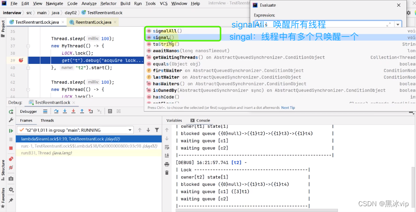
Task: Collapse the fold marker at line 40
Action: pyautogui.click(x=28, y=68)
